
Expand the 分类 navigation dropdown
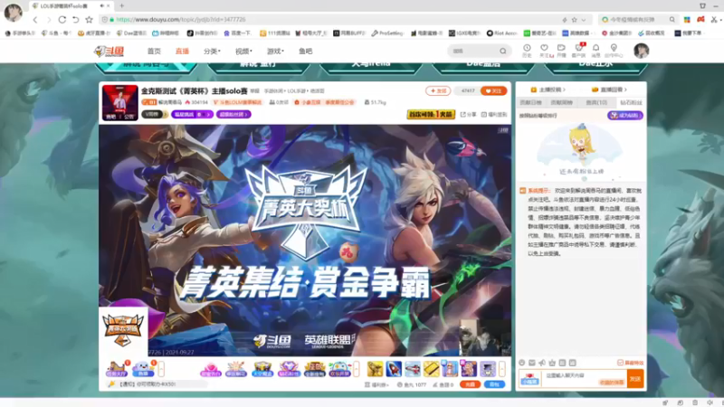[212, 52]
